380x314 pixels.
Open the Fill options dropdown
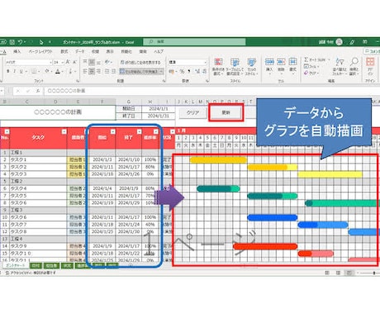311,66
